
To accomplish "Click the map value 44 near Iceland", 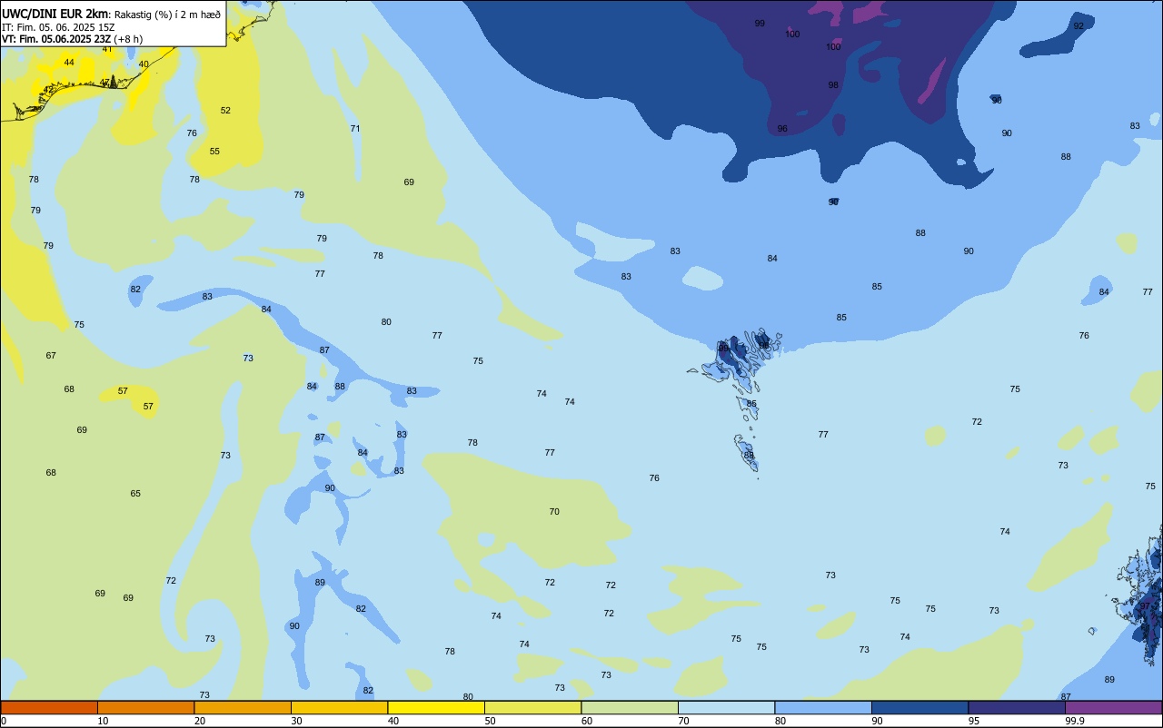I will pyautogui.click(x=69, y=63).
